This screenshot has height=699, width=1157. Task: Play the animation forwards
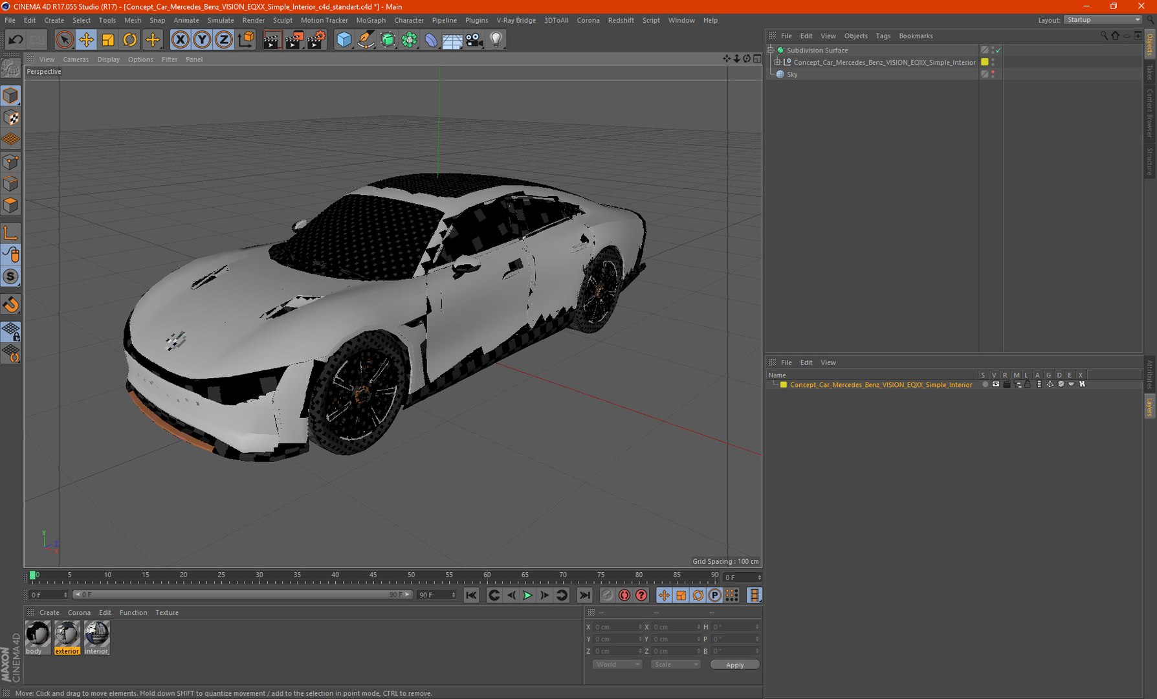pyautogui.click(x=527, y=595)
